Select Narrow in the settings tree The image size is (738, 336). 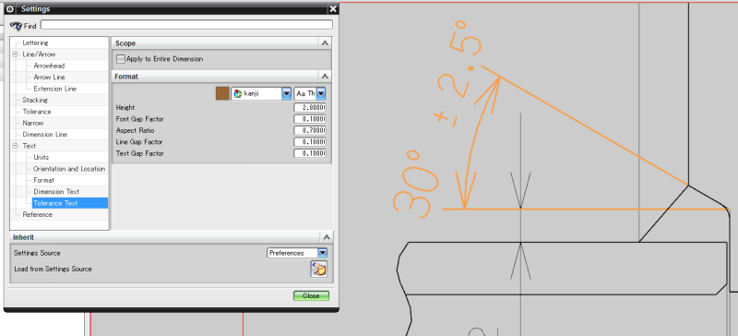(33, 123)
